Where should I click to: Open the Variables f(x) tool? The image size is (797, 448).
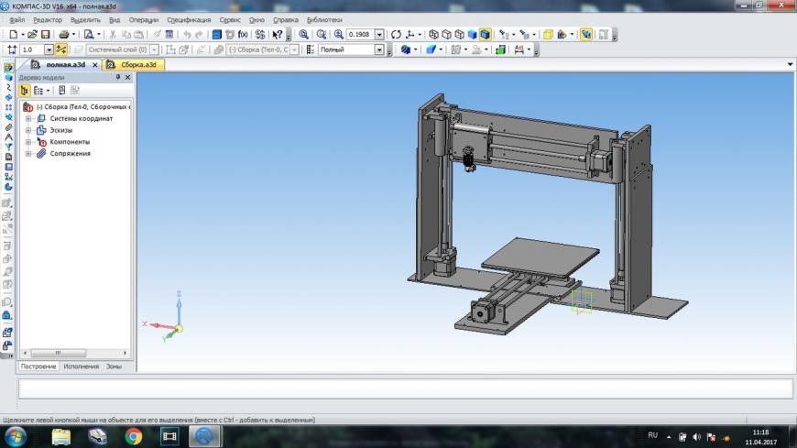point(243,34)
